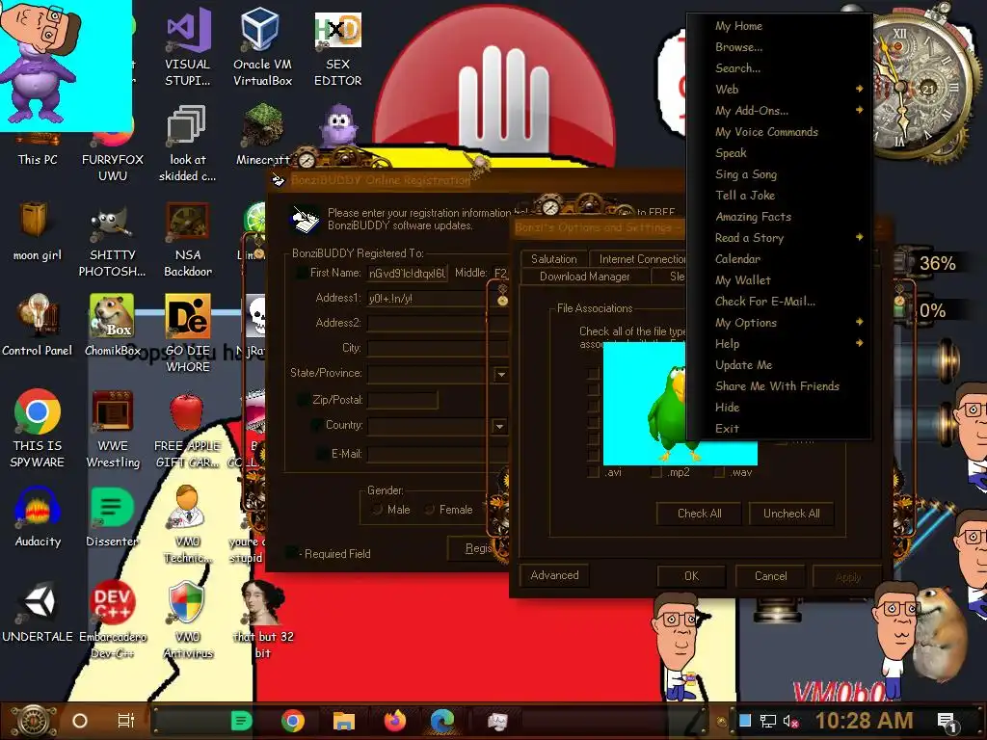Expand the Read a Story submenu arrow
Screen dimensions: 987x740
(x=859, y=237)
